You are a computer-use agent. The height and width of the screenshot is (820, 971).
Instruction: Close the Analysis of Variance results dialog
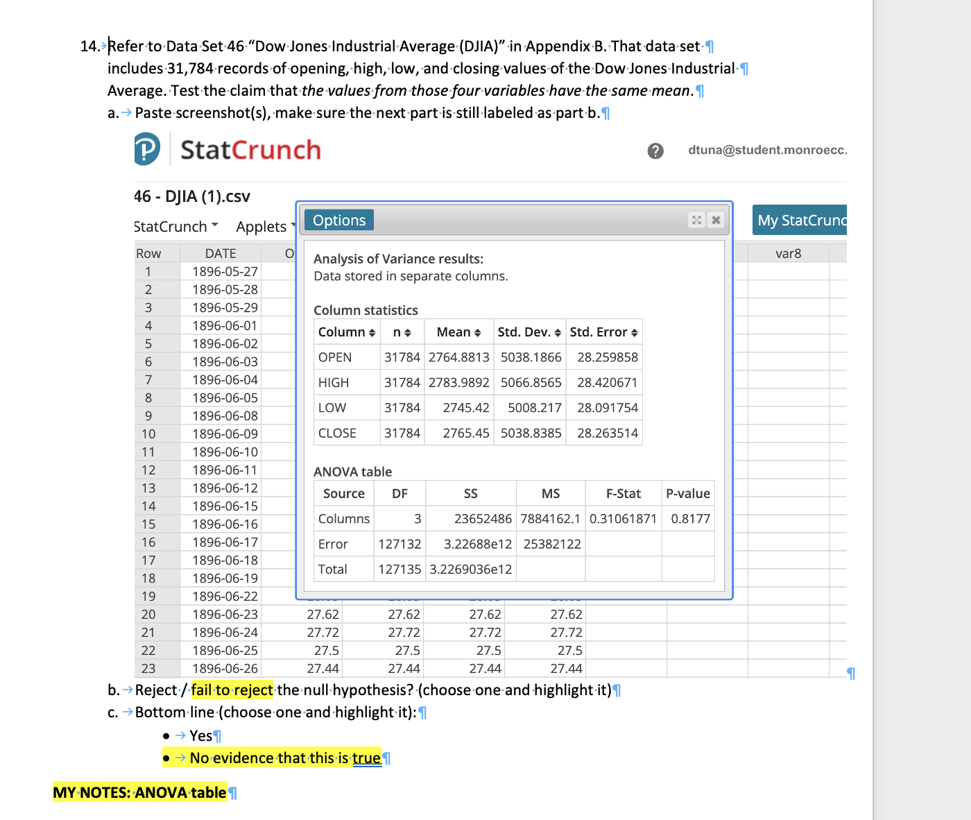pos(716,220)
